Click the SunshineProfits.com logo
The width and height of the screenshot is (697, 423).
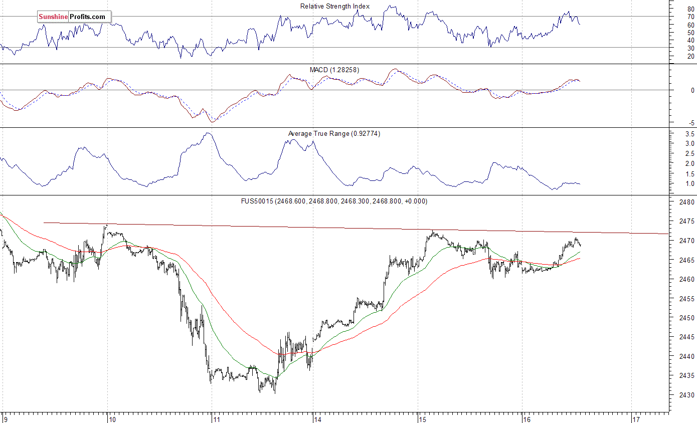pyautogui.click(x=74, y=17)
